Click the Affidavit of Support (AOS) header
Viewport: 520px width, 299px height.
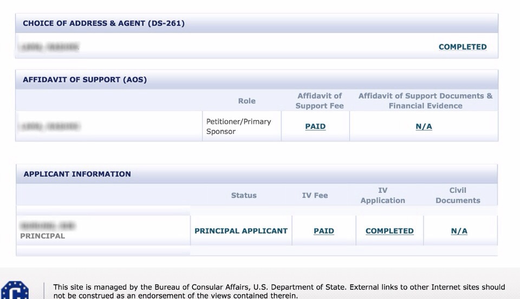[84, 80]
